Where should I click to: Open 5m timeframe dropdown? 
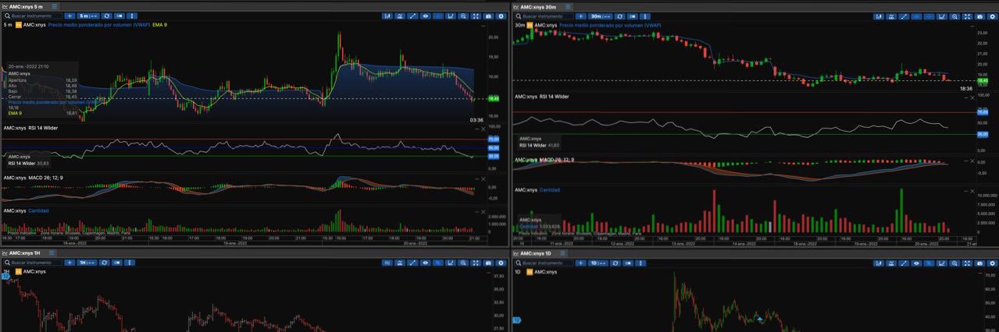pos(88,16)
